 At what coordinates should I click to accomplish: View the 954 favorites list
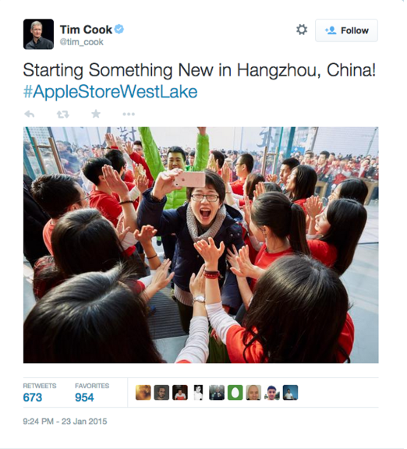pyautogui.click(x=92, y=393)
